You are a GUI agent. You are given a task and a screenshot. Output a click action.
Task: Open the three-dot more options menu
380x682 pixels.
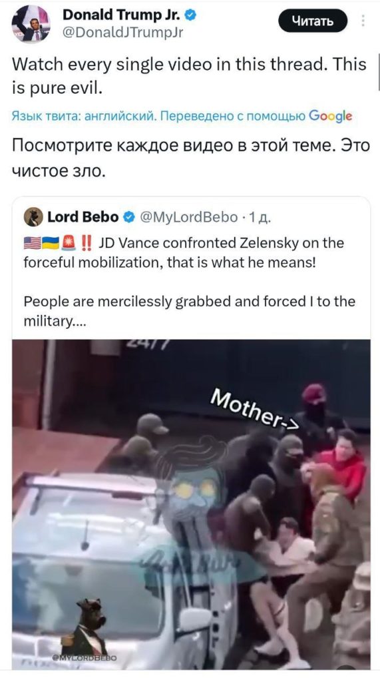363,21
